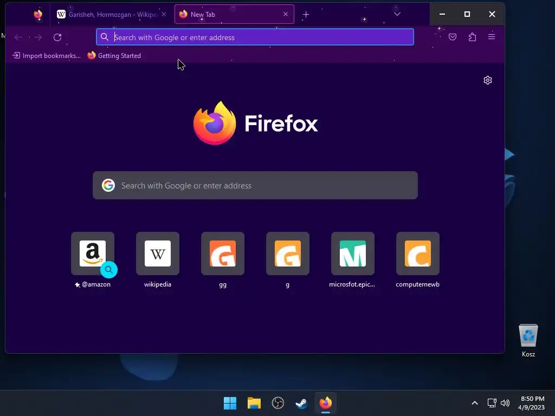Open the Firefox hamburger application menu

pyautogui.click(x=492, y=37)
